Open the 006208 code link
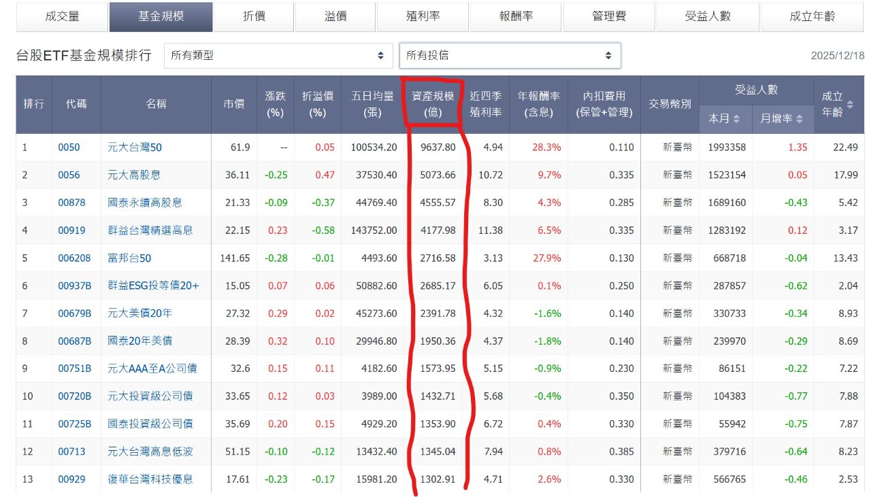 (74, 258)
